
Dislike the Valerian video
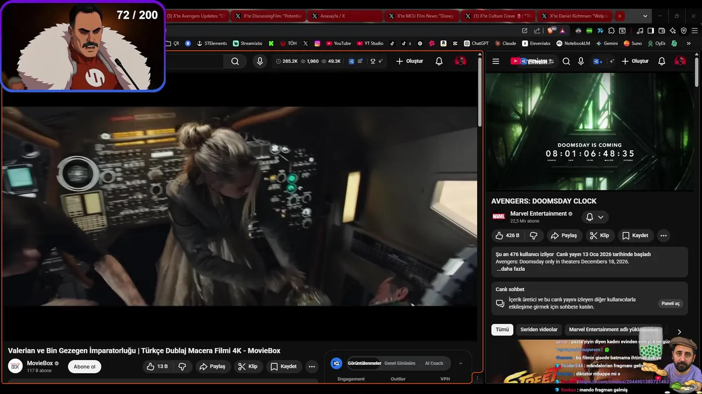[x=182, y=367]
